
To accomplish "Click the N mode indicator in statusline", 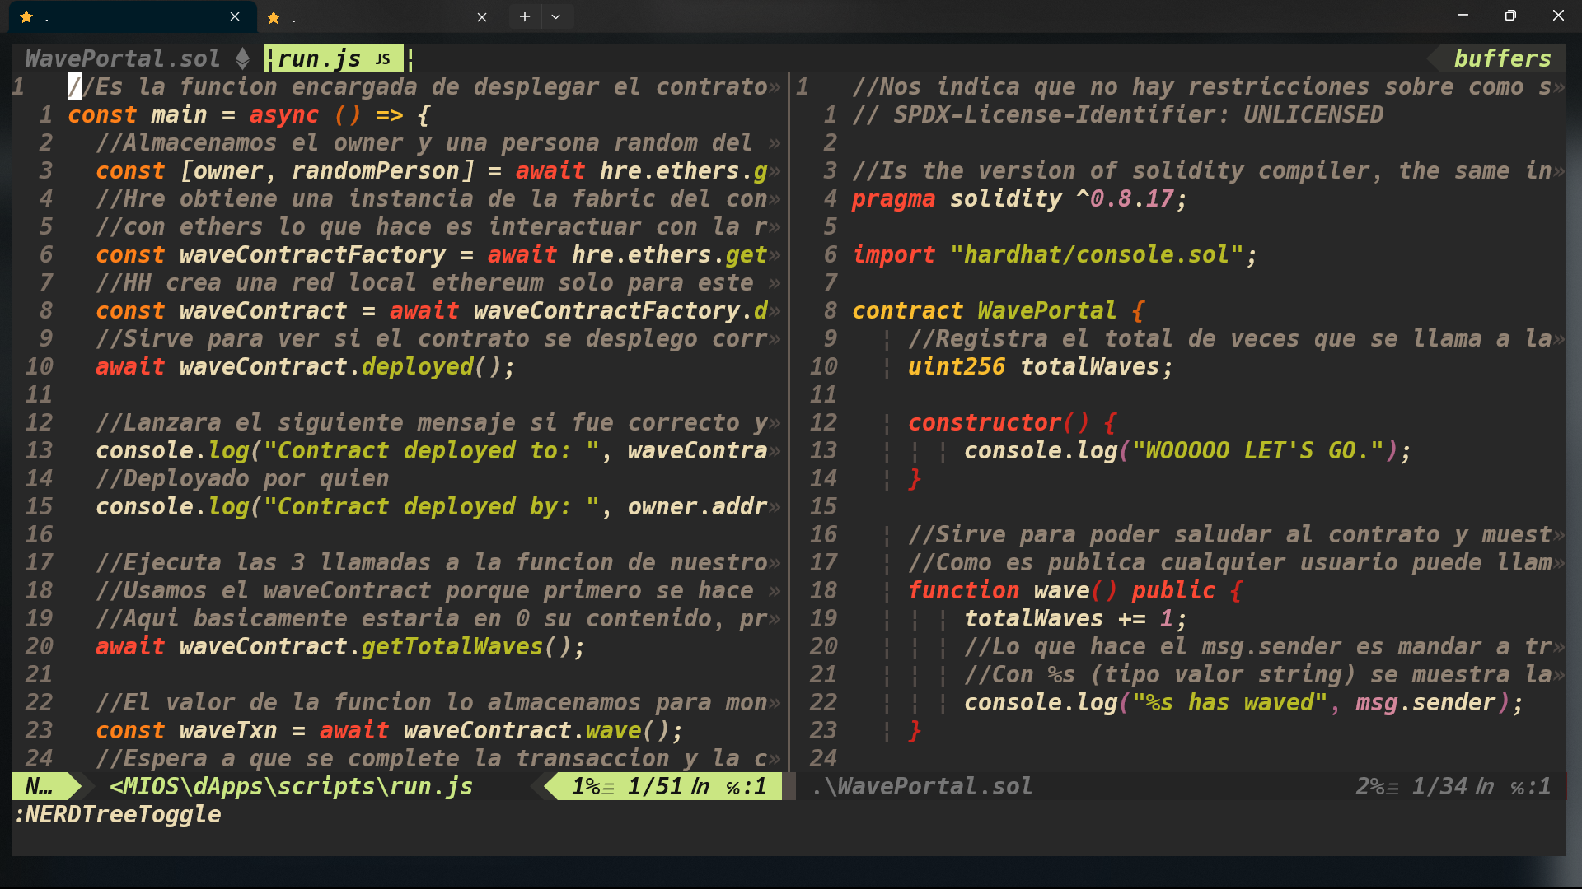I will pos(39,786).
